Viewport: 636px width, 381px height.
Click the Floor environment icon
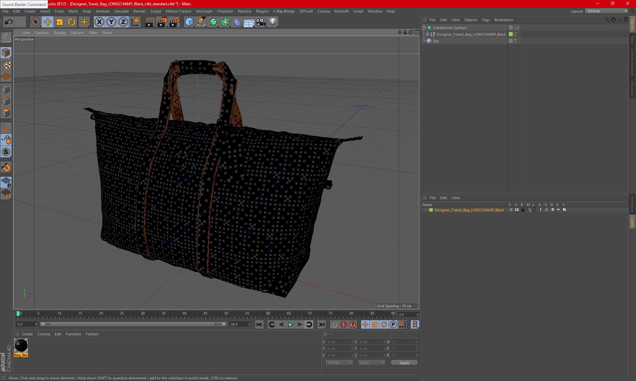[249, 22]
